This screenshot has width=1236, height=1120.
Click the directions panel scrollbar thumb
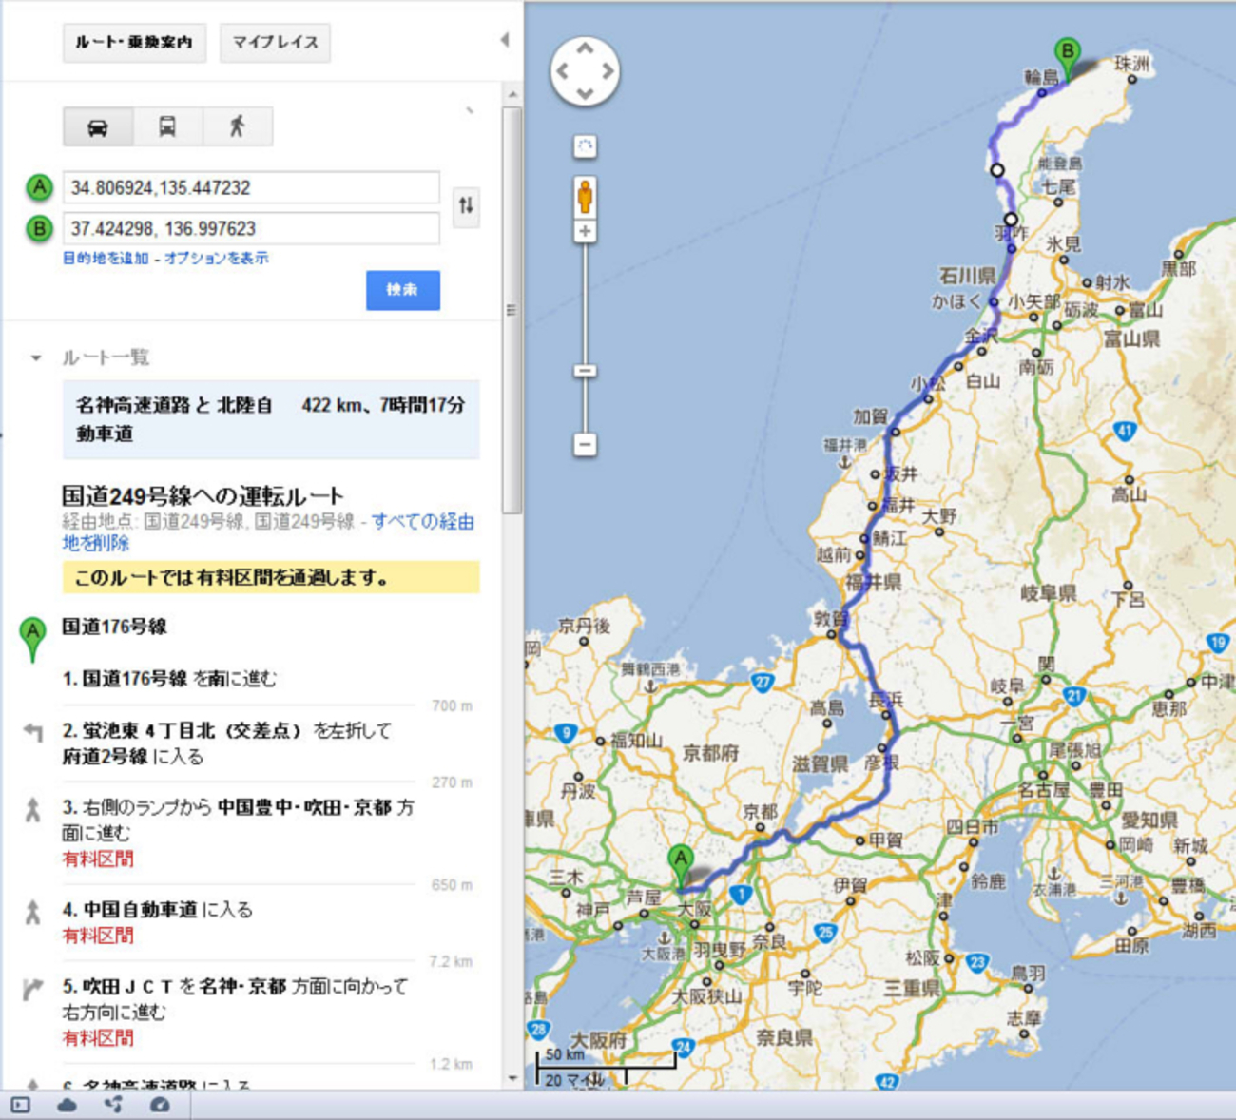pyautogui.click(x=512, y=310)
